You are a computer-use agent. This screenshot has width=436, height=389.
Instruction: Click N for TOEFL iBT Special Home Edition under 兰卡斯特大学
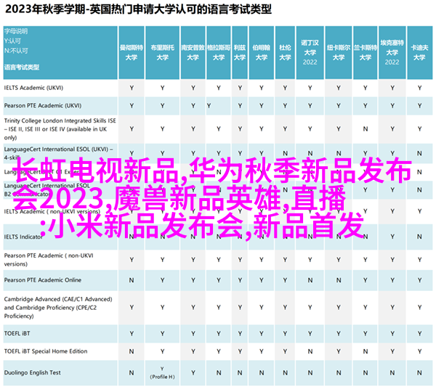(366, 351)
